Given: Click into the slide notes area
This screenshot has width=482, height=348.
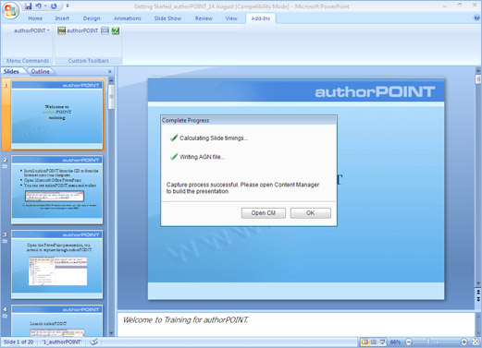Looking at the screenshot, I should tap(295, 324).
